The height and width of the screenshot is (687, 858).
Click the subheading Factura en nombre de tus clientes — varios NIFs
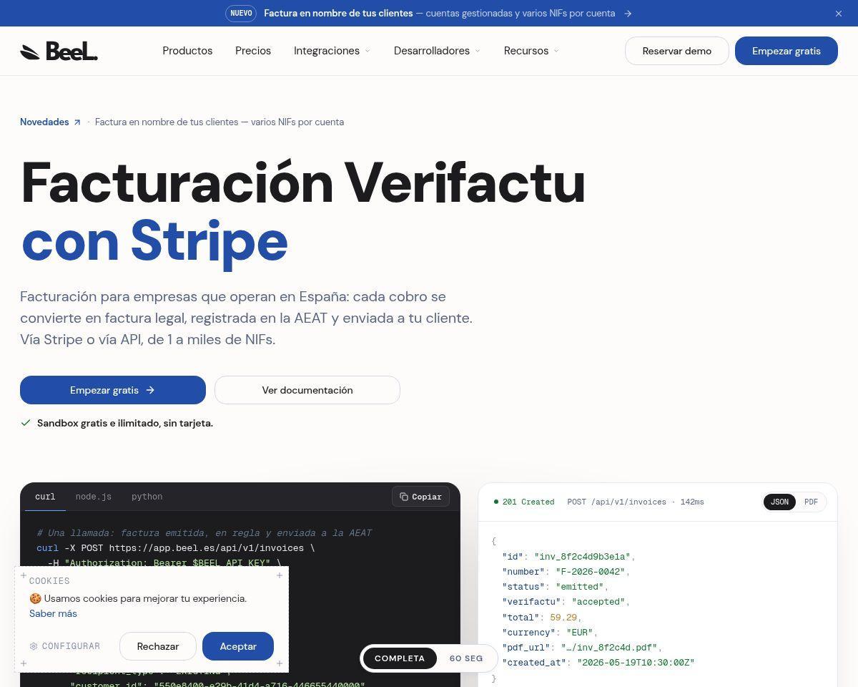click(220, 122)
